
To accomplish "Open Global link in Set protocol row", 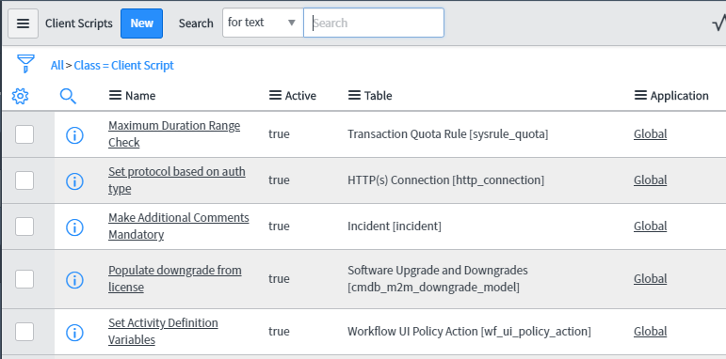I will tap(650, 179).
